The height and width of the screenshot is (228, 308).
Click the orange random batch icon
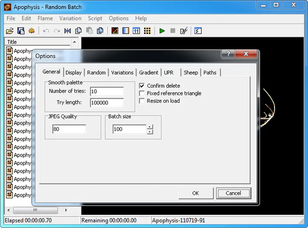click(32, 31)
